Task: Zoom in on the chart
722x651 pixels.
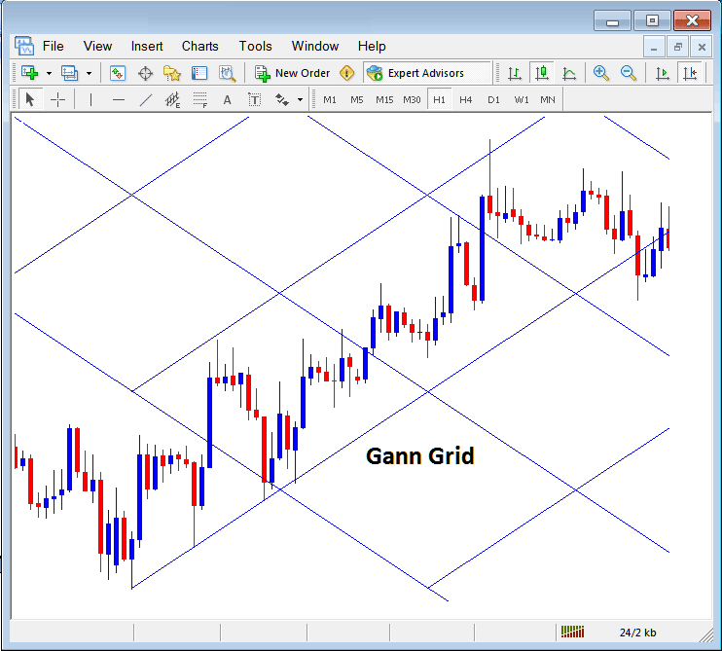Action: (x=601, y=73)
